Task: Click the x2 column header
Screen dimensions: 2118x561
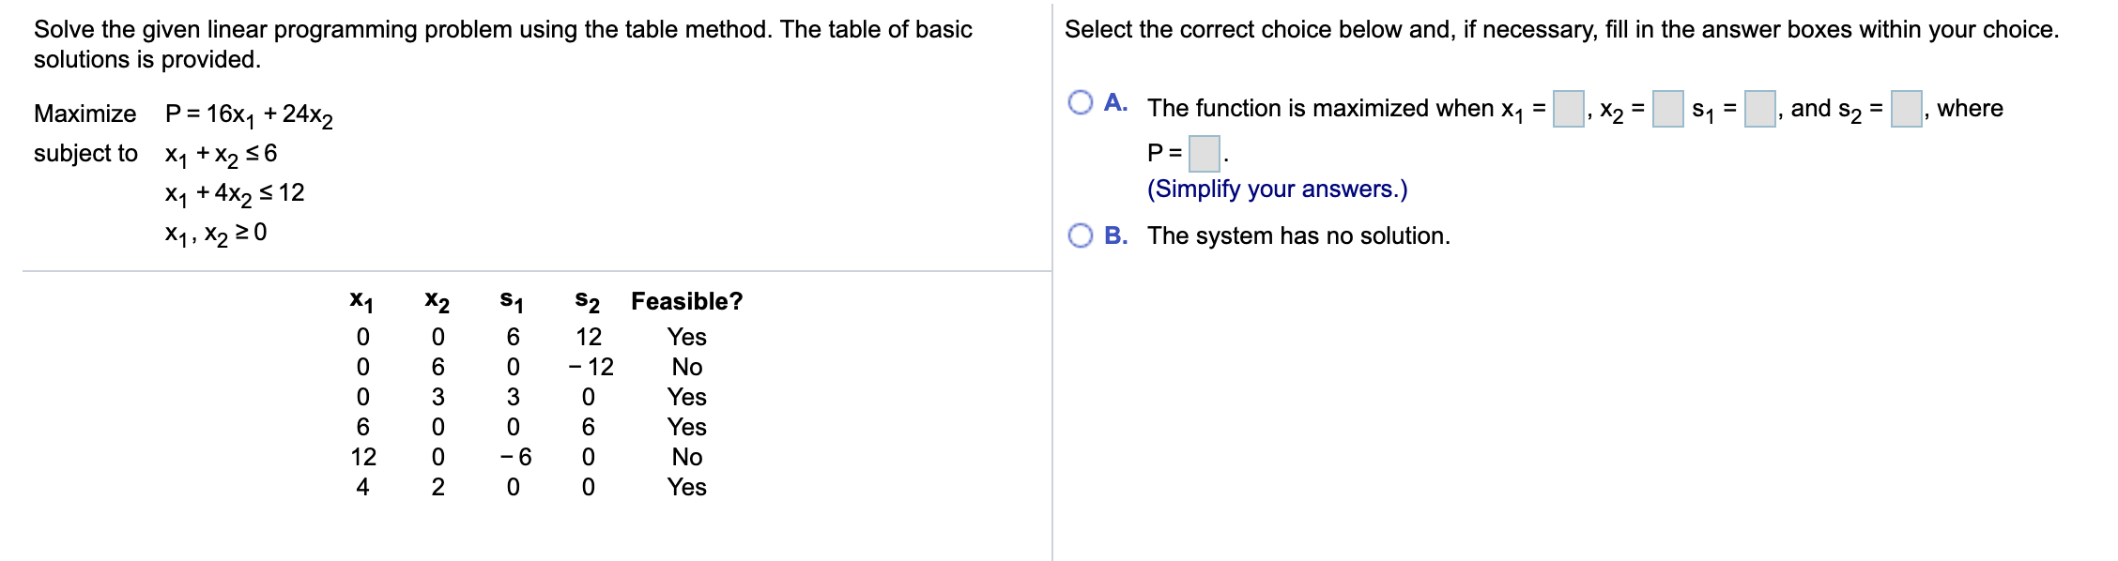Action: (435, 302)
